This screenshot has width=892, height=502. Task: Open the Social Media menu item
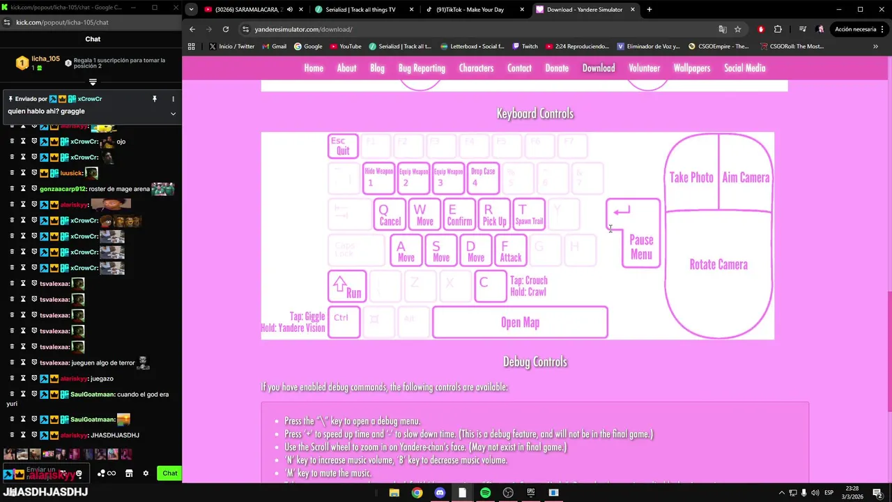744,68
